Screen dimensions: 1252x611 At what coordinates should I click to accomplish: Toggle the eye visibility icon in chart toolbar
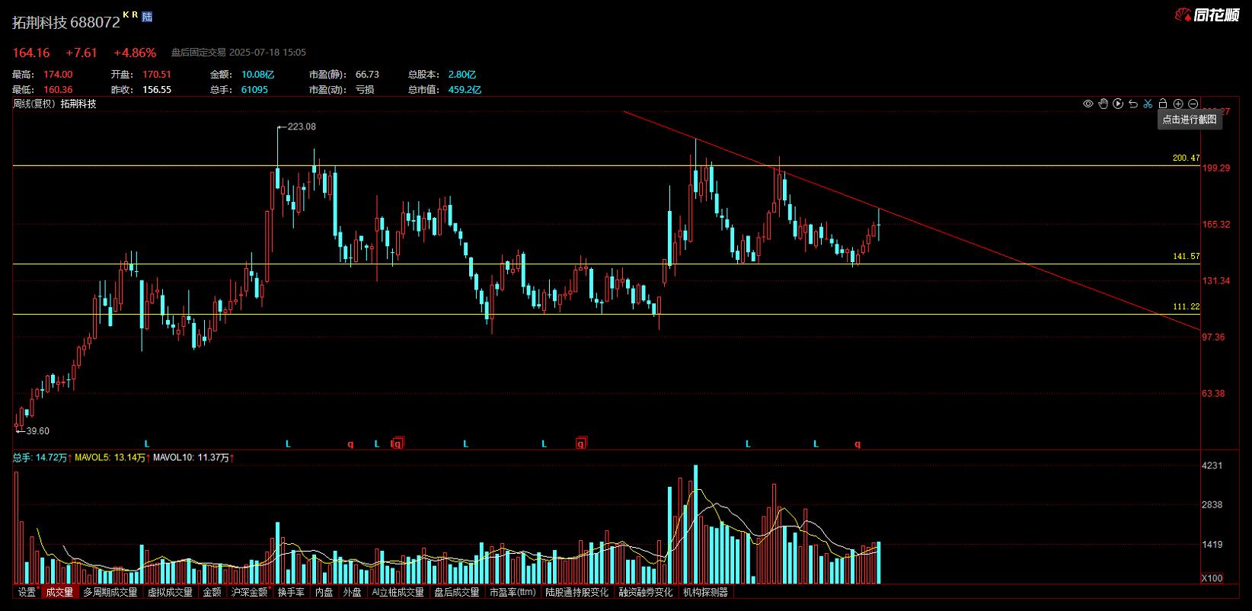tap(1088, 104)
